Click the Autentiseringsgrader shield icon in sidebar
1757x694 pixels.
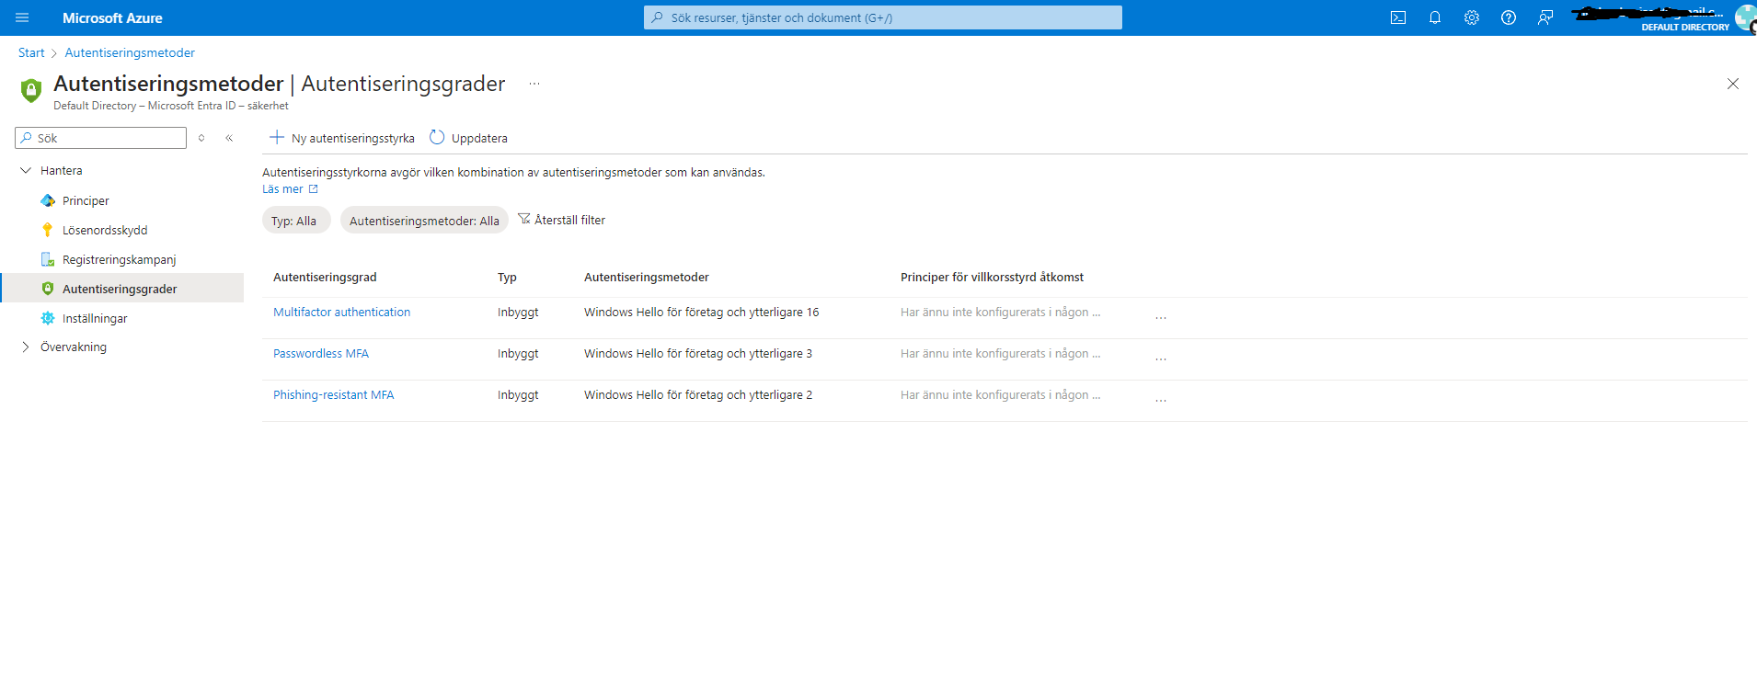click(x=48, y=289)
